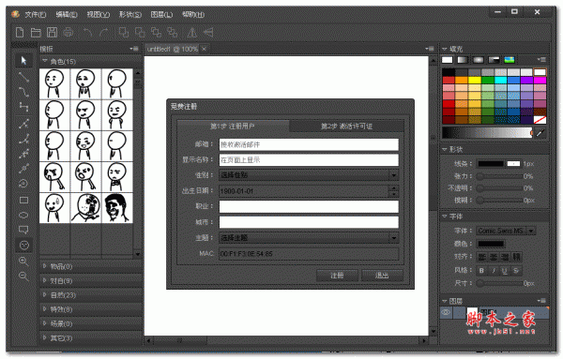Collapse the 角色(15) category
Image resolution: width=563 pixels, height=359 pixels.
(45, 61)
